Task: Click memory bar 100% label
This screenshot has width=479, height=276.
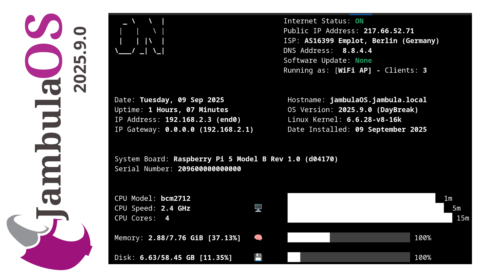Action: click(x=423, y=238)
